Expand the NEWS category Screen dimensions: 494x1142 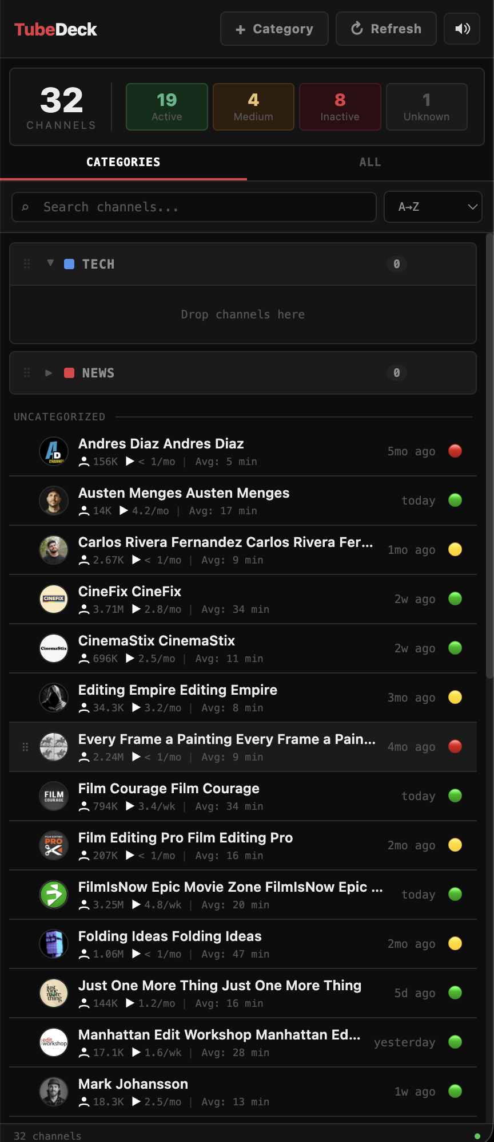pyautogui.click(x=49, y=373)
